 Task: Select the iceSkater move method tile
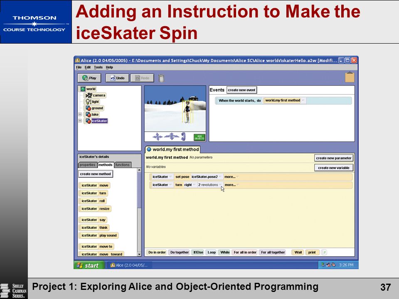click(x=94, y=185)
